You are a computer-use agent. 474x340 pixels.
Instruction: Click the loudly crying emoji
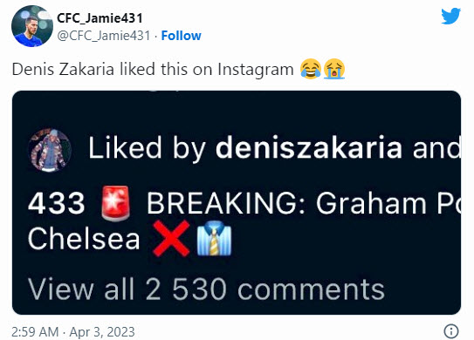click(x=334, y=69)
